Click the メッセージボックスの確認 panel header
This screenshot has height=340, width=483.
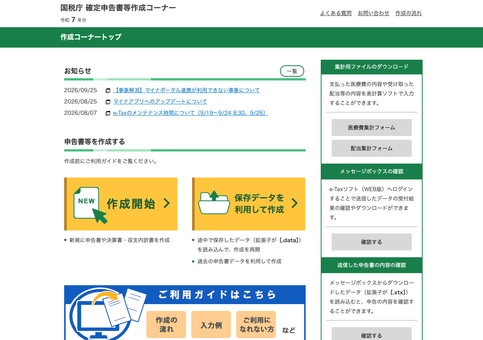[372, 172]
